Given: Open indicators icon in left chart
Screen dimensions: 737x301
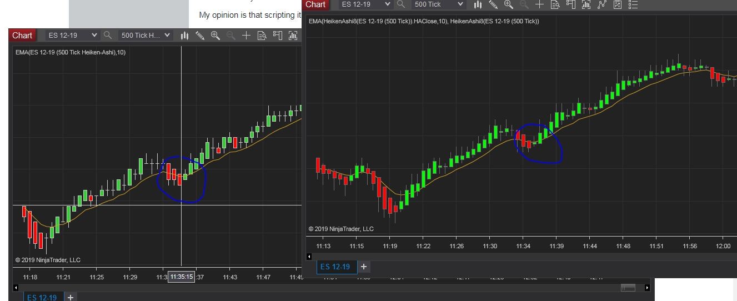Looking at the screenshot, I should tap(293, 36).
